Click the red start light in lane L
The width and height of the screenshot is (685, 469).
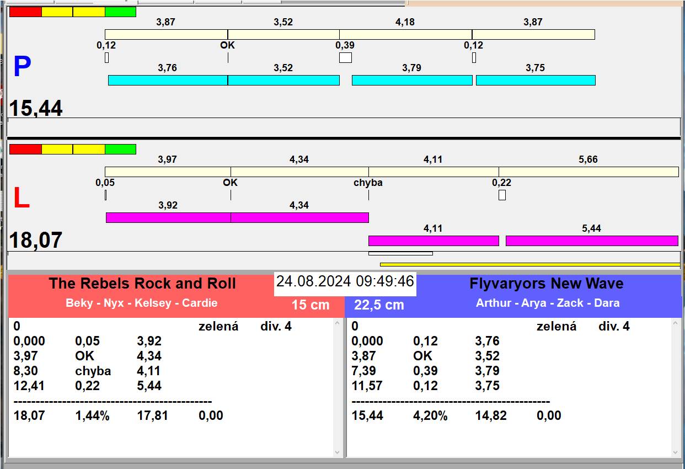pyautogui.click(x=25, y=149)
